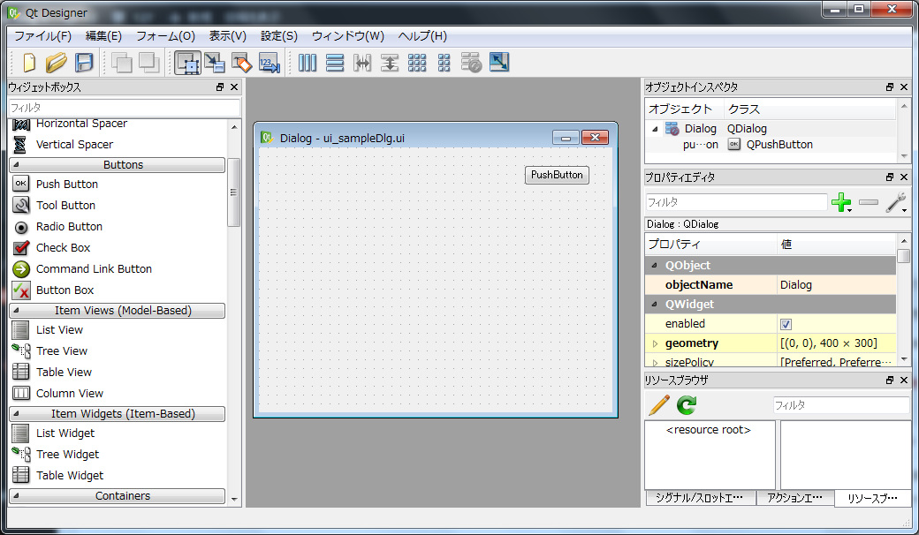
Task: Expand the geometry property row
Action: tap(655, 343)
